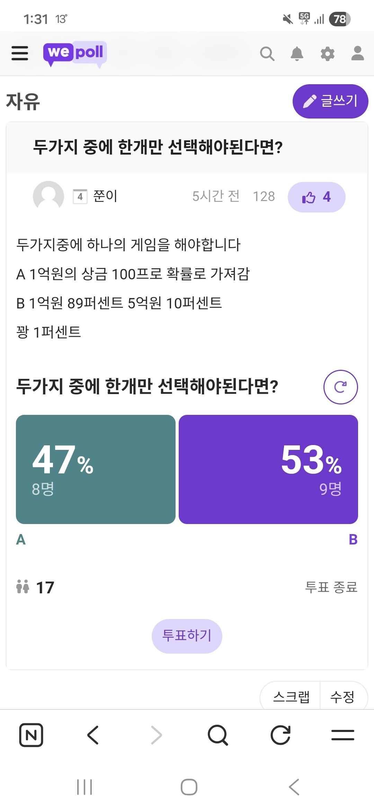Tap the wepoll logo
Image resolution: width=374 pixels, height=811 pixels.
(75, 53)
